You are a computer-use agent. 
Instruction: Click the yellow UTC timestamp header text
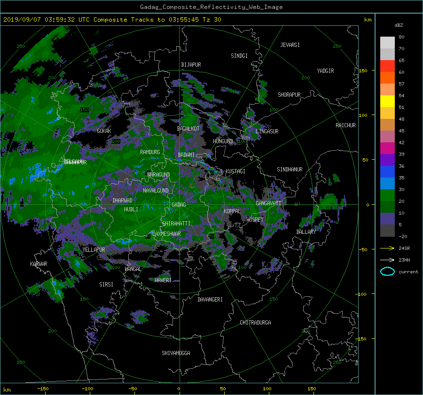pyautogui.click(x=112, y=19)
